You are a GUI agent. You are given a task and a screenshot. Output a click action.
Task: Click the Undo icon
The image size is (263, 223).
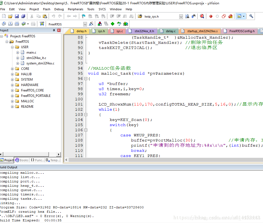[x=53, y=16]
